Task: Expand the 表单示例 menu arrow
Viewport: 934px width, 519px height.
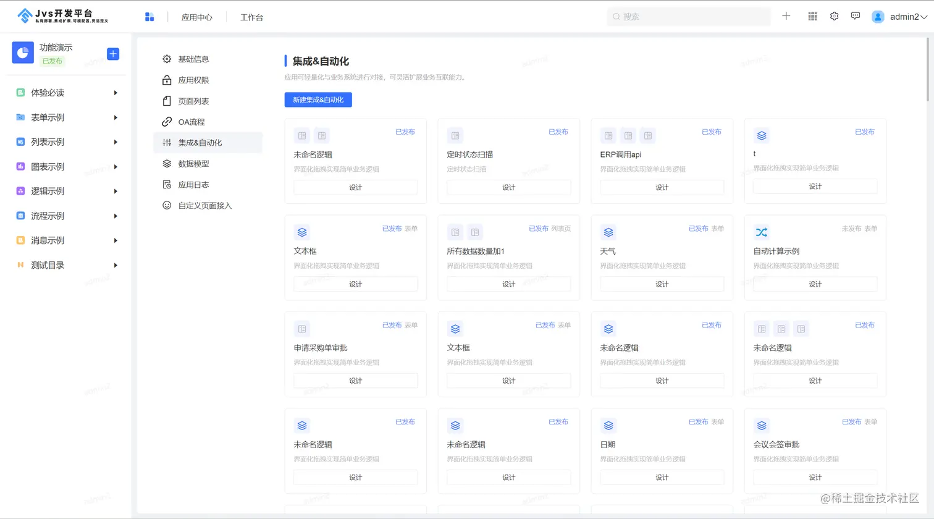Action: click(x=116, y=117)
